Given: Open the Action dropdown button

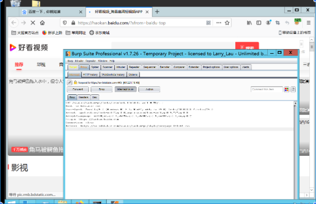Looking at the screenshot, I should pos(149,89).
